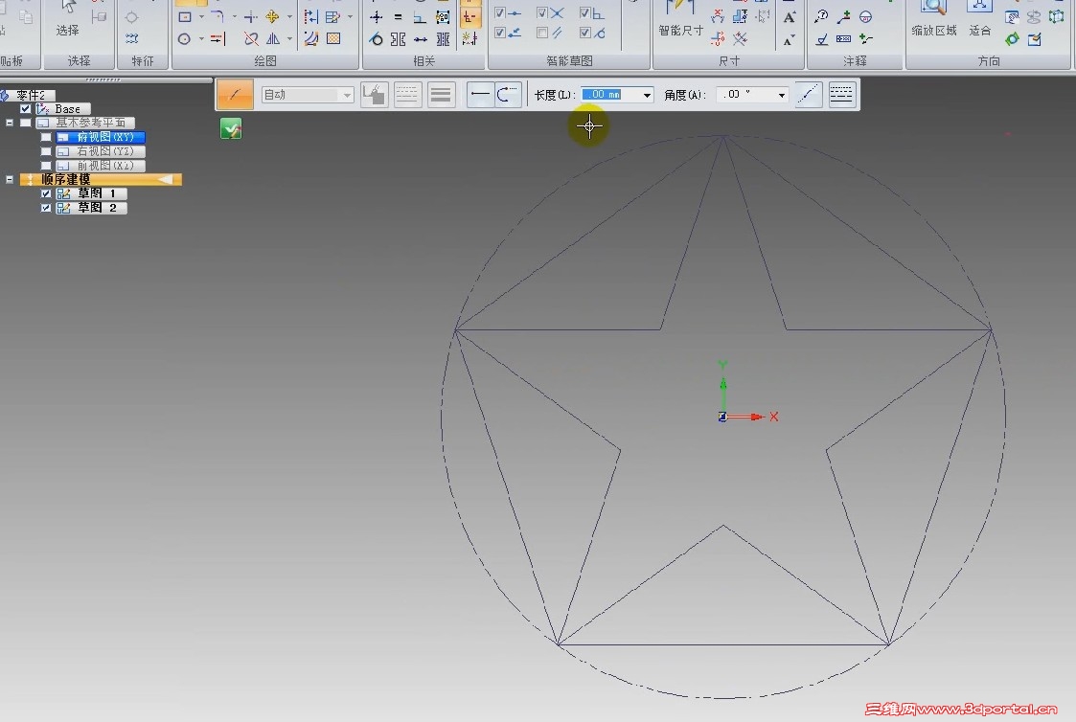The height and width of the screenshot is (722, 1076).
Task: Click the 选择 (Select) tool
Action: pyautogui.click(x=67, y=18)
